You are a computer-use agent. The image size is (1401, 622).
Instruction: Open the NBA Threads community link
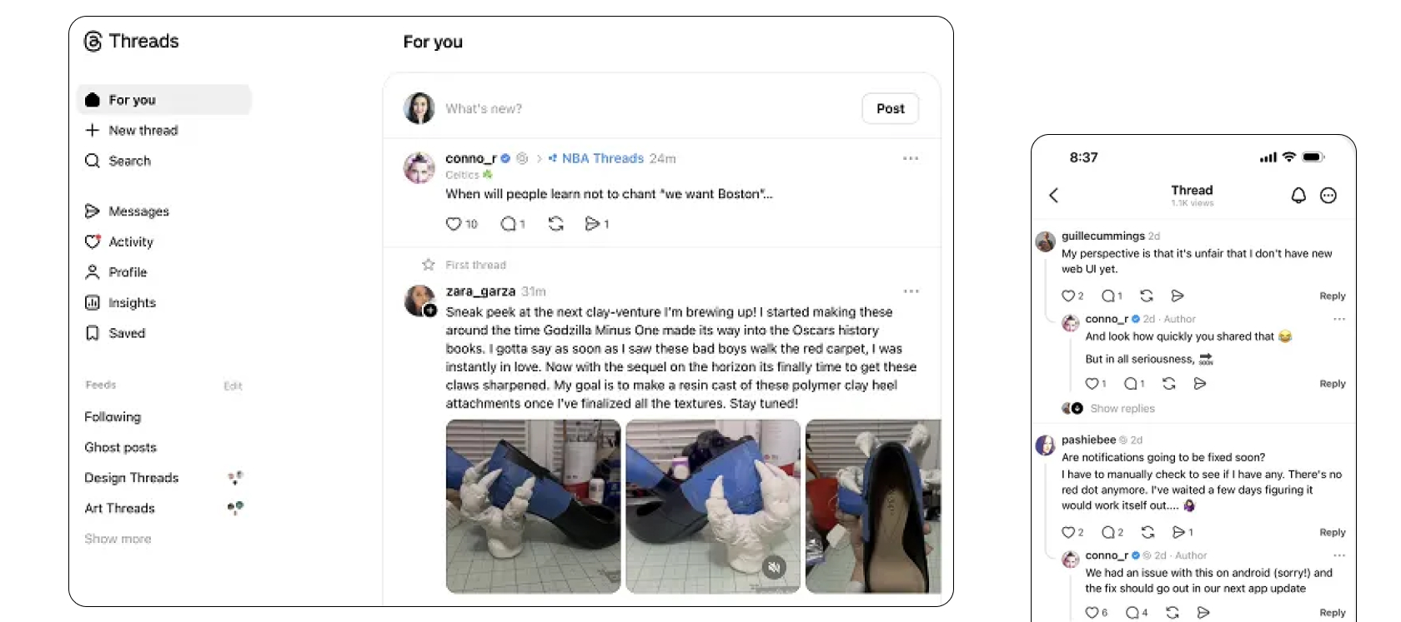click(x=602, y=158)
